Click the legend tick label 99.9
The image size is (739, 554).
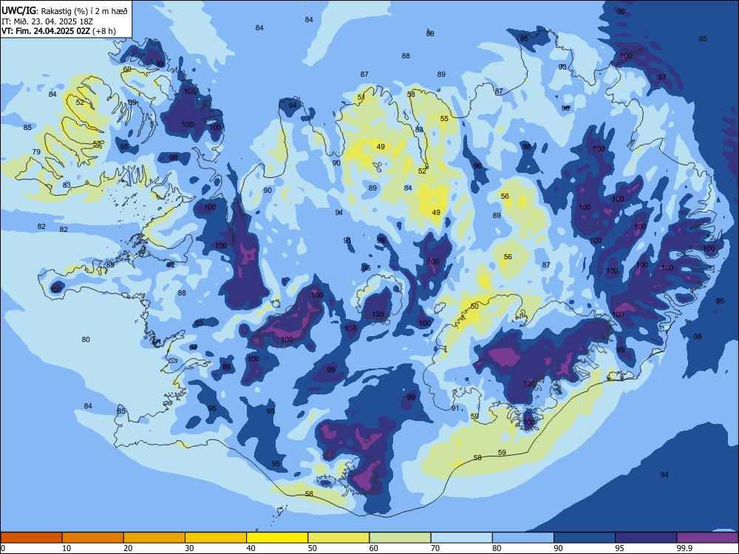coord(684,548)
